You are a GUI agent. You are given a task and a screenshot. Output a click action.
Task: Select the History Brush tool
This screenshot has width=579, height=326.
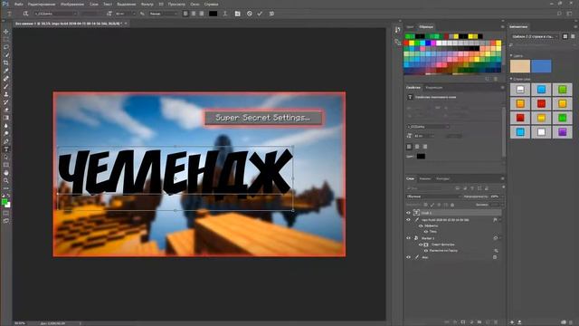(6, 102)
